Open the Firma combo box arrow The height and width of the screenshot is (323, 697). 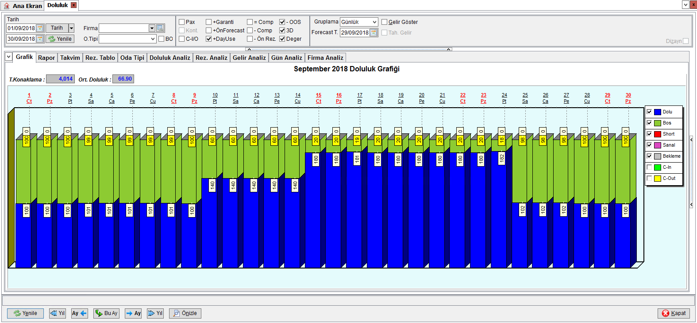pos(152,28)
